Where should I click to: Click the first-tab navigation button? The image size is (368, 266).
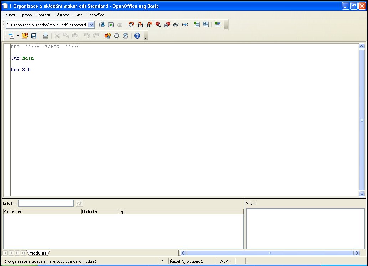(5, 253)
